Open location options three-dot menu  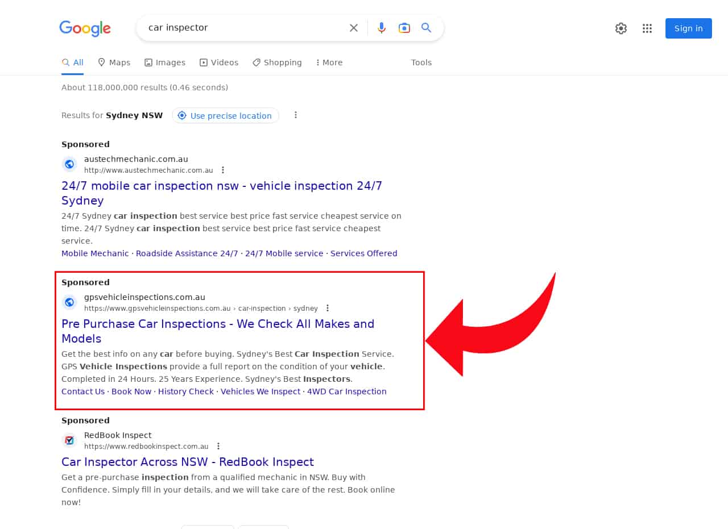coord(296,115)
